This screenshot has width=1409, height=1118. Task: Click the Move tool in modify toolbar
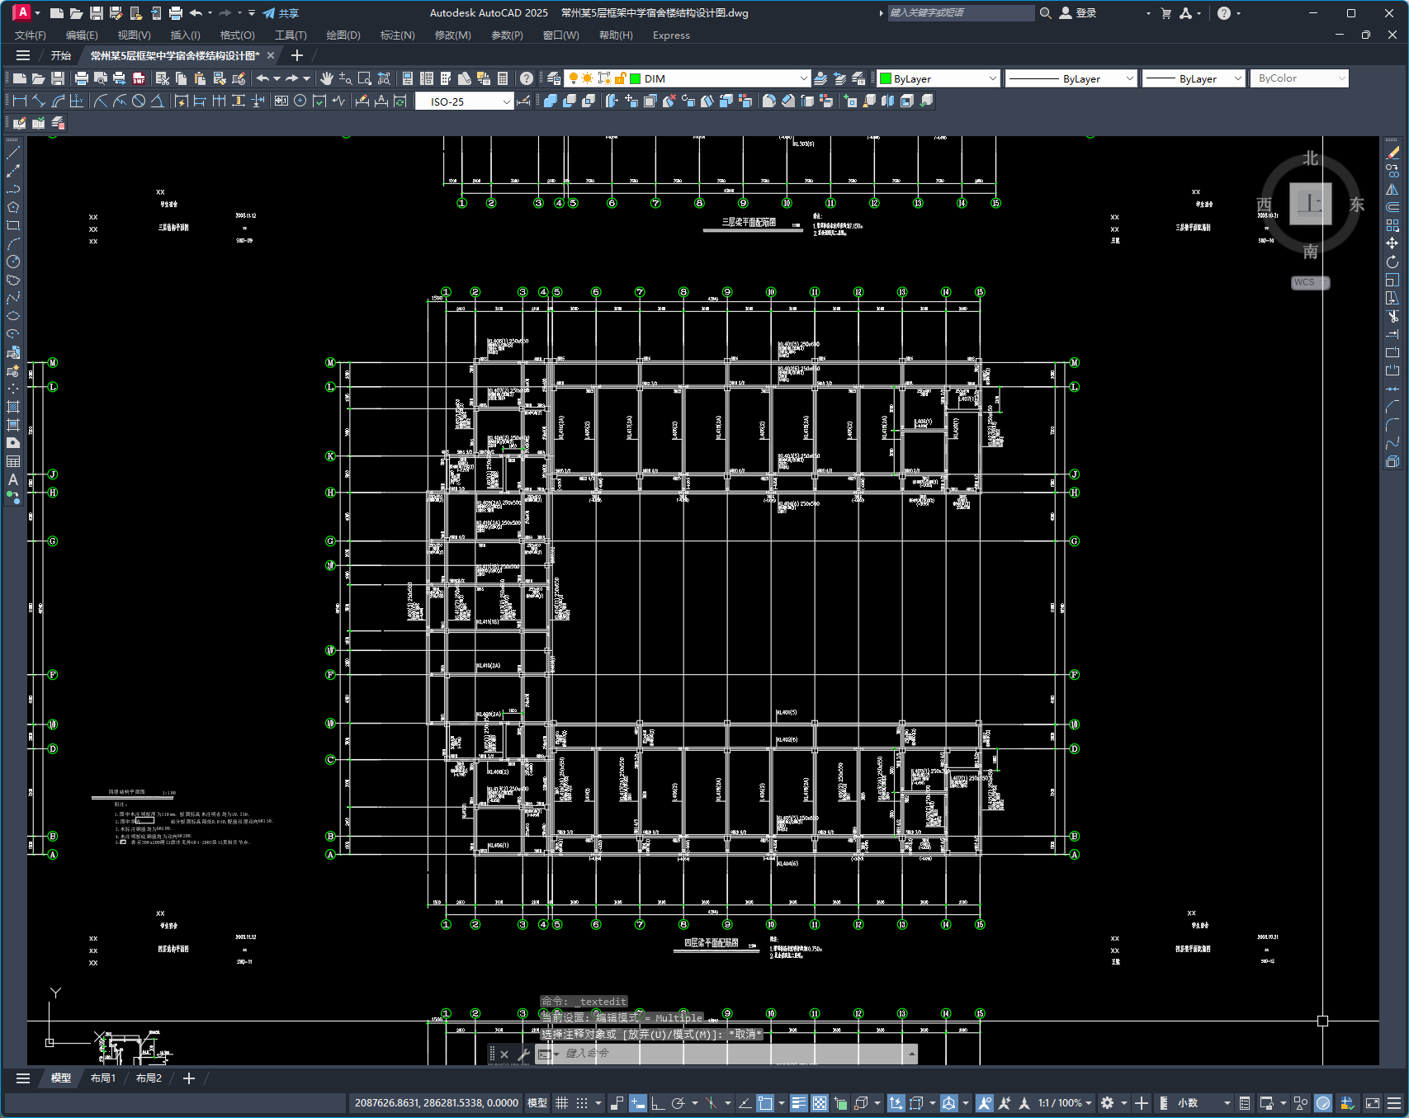(x=1392, y=243)
